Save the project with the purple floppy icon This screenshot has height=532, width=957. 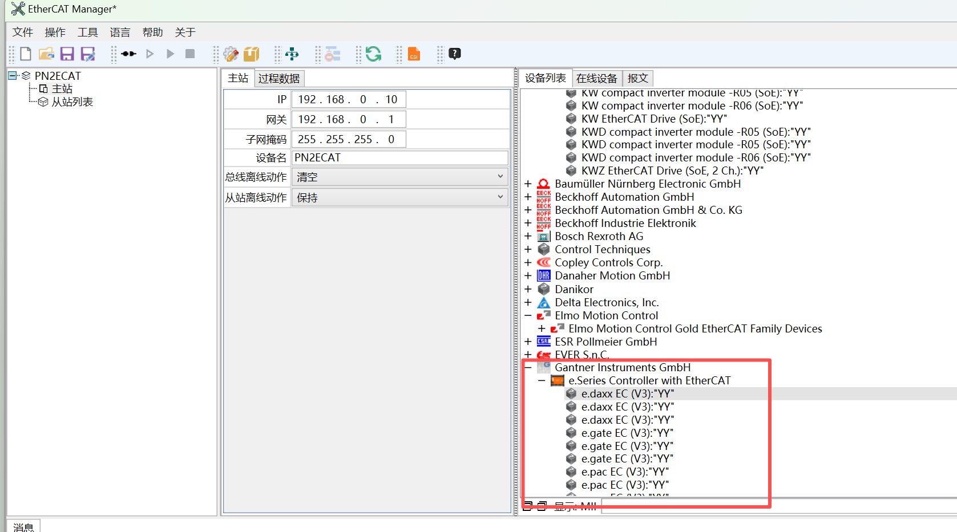click(x=67, y=54)
